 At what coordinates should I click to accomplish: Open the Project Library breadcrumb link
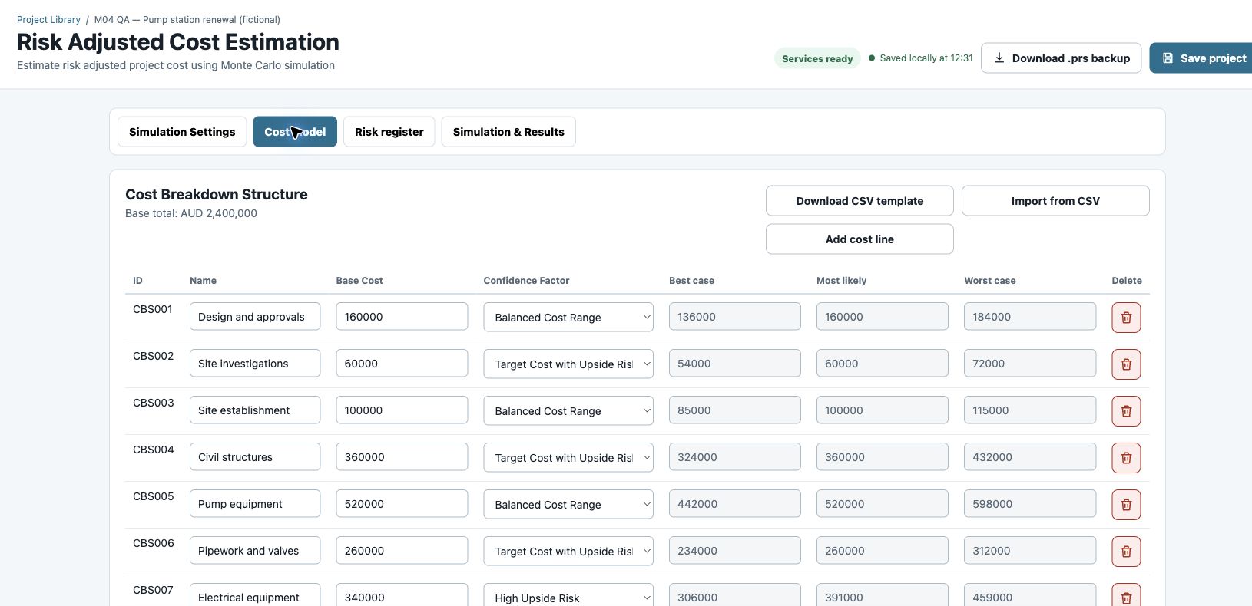(x=48, y=20)
